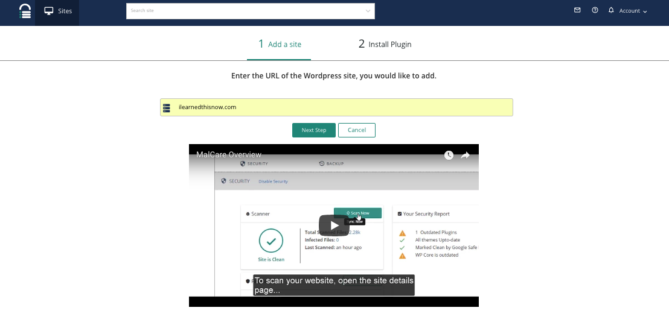Focus the Search site field

[251, 11]
